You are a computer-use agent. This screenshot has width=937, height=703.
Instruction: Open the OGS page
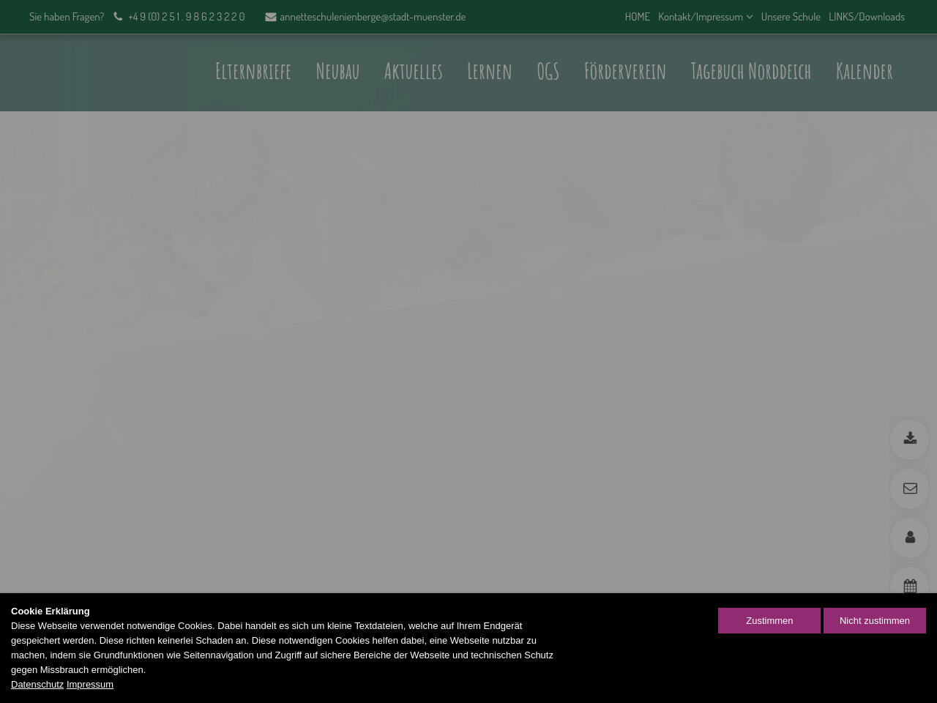[x=548, y=72]
